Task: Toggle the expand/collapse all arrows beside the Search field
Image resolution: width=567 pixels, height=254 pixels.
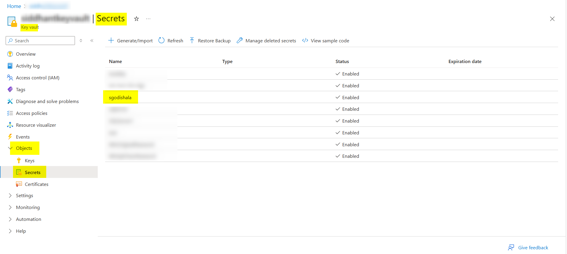Action: click(81, 41)
